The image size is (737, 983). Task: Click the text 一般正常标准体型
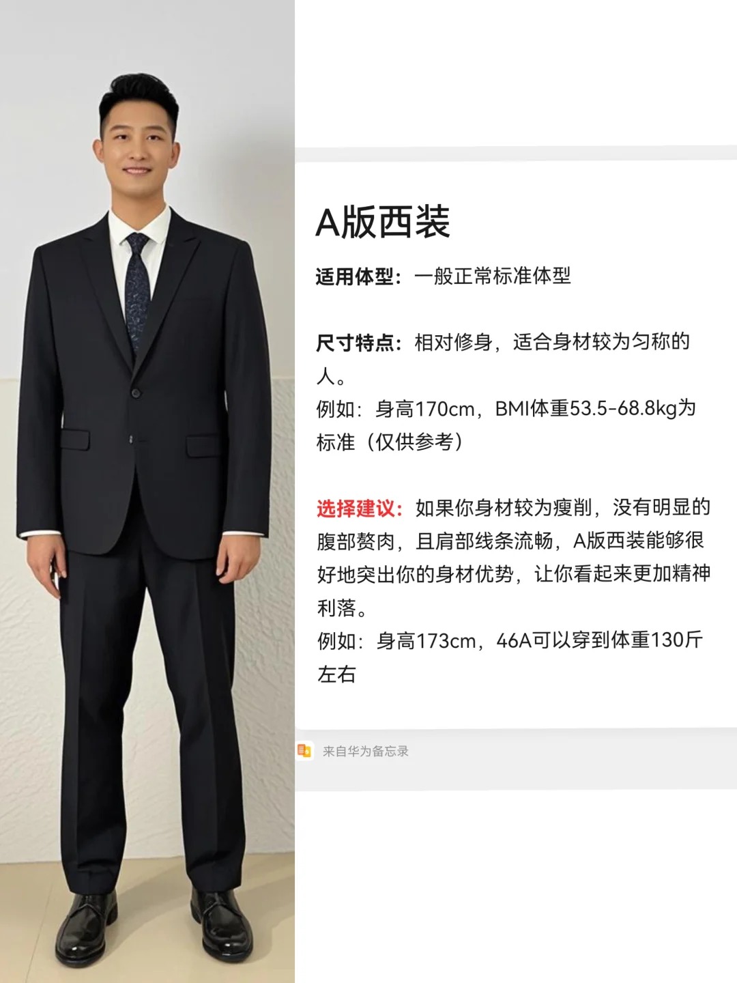[492, 276]
